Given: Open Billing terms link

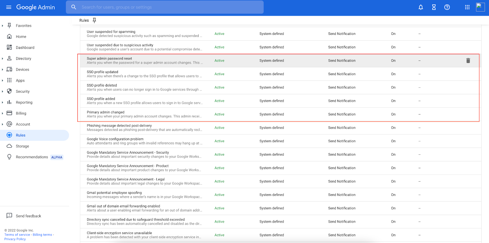Looking at the screenshot, I should [x=42, y=235].
